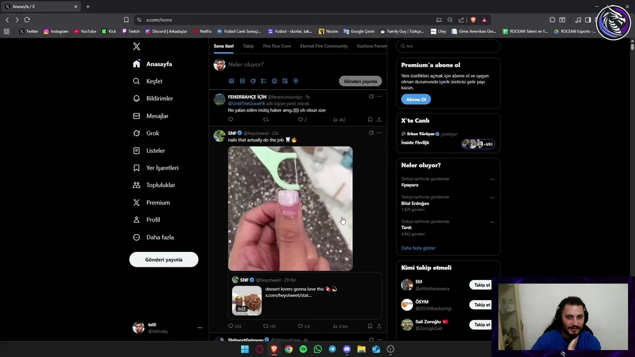Open Telegram from taskbar
This screenshot has width=635, height=357.
pyautogui.click(x=332, y=349)
